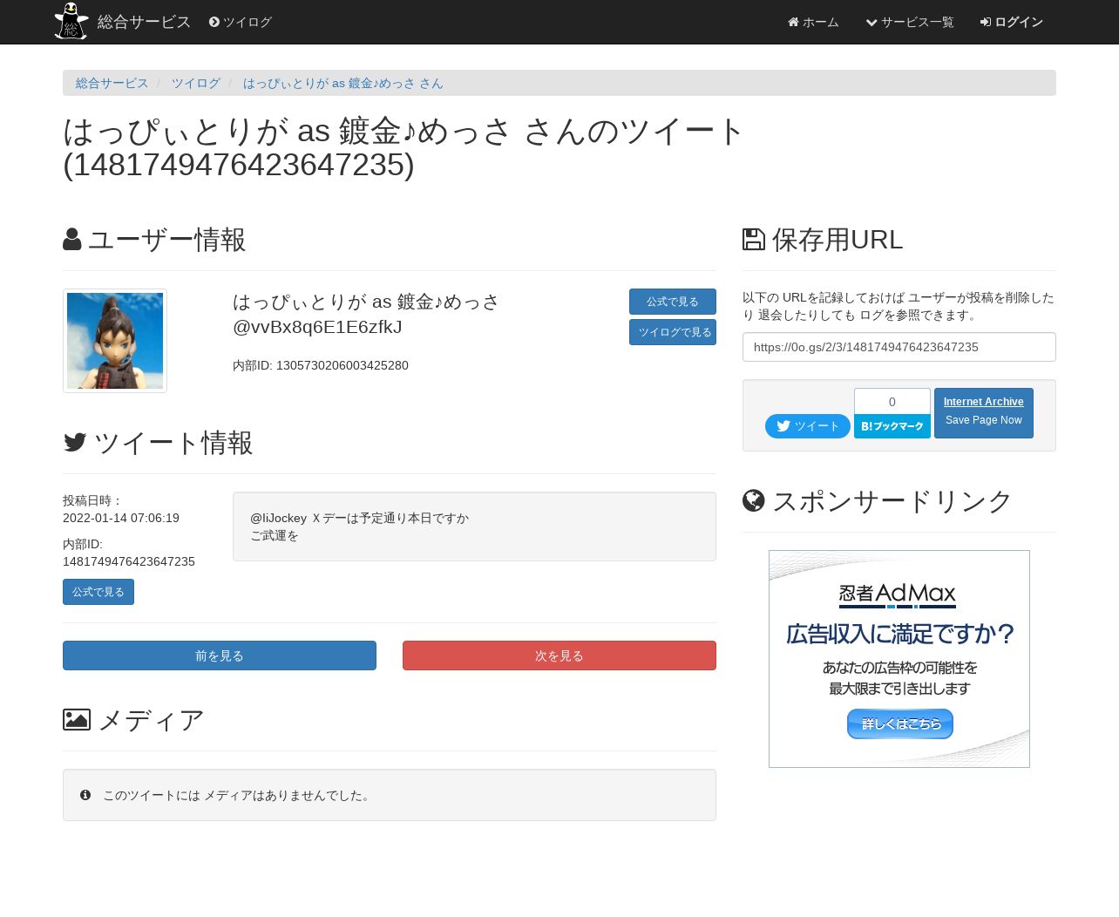Click the user's profile avatar thumbnail
The image size is (1119, 917).
click(115, 341)
